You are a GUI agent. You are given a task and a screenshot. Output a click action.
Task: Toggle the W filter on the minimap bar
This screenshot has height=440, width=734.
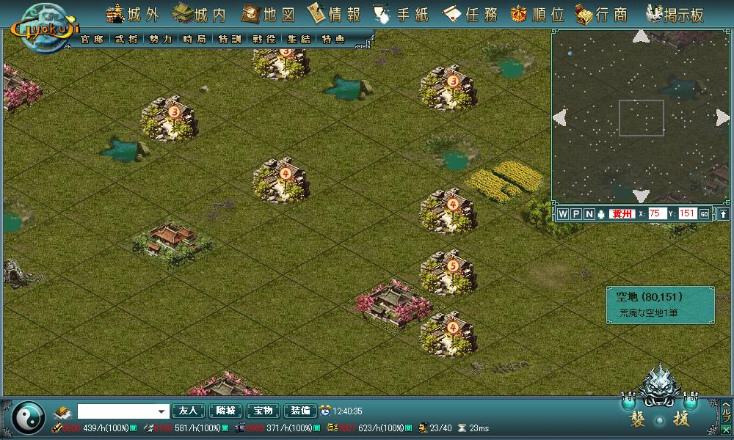(x=563, y=214)
